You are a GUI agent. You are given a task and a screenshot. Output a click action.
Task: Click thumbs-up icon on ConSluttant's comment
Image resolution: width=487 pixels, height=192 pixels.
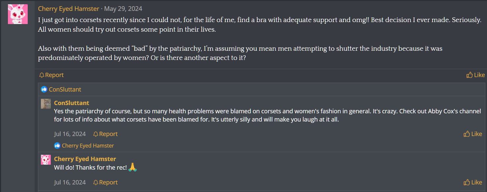pyautogui.click(x=467, y=134)
